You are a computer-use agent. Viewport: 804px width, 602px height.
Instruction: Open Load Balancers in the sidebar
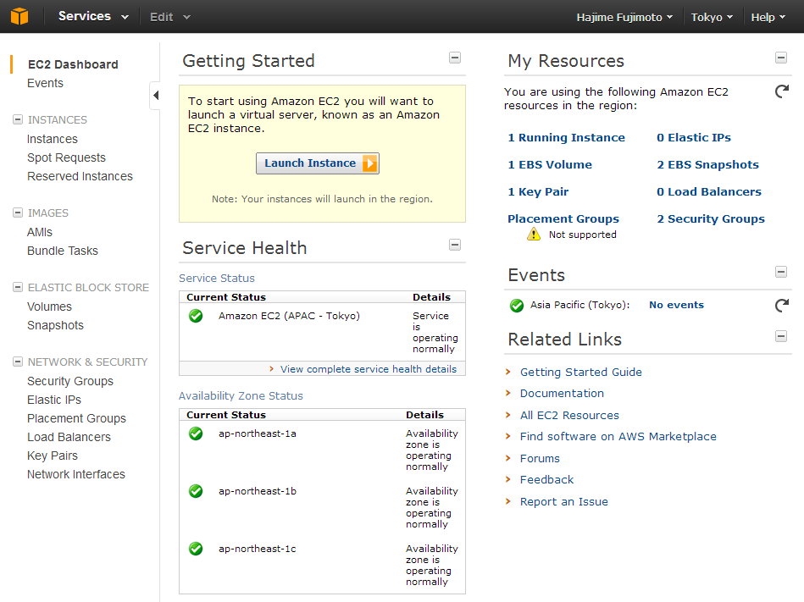click(69, 437)
